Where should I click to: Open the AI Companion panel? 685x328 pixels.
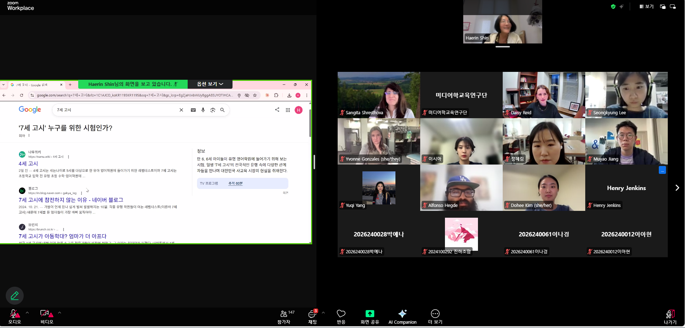(x=402, y=316)
